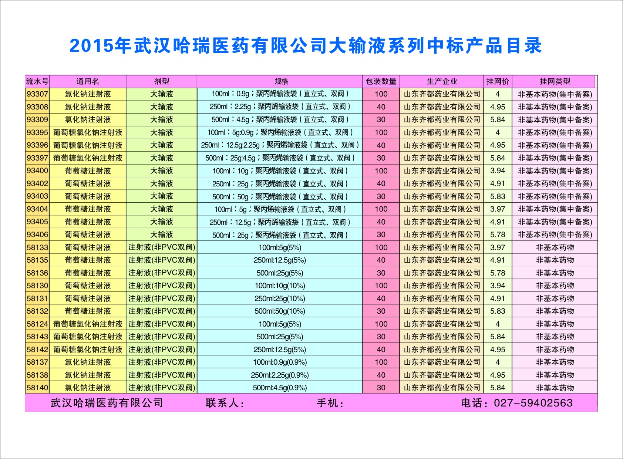Image resolution: width=623 pixels, height=459 pixels.
Task: Select the '挂网价' column header
Action: pos(498,81)
